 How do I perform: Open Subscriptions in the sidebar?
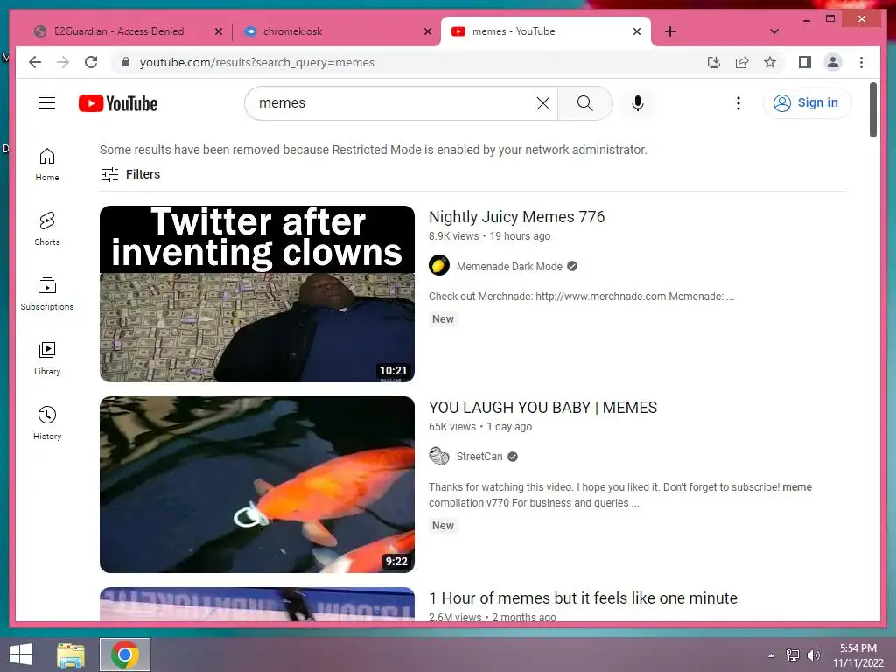(x=47, y=294)
